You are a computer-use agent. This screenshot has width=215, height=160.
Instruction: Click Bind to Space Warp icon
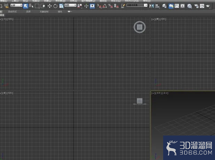[x=6, y=6]
